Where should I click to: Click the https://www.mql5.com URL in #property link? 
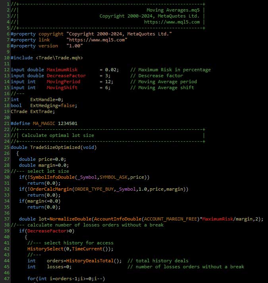click(x=96, y=40)
